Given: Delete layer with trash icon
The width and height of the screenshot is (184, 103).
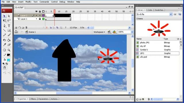Looking at the screenshot, I should 26,27.
